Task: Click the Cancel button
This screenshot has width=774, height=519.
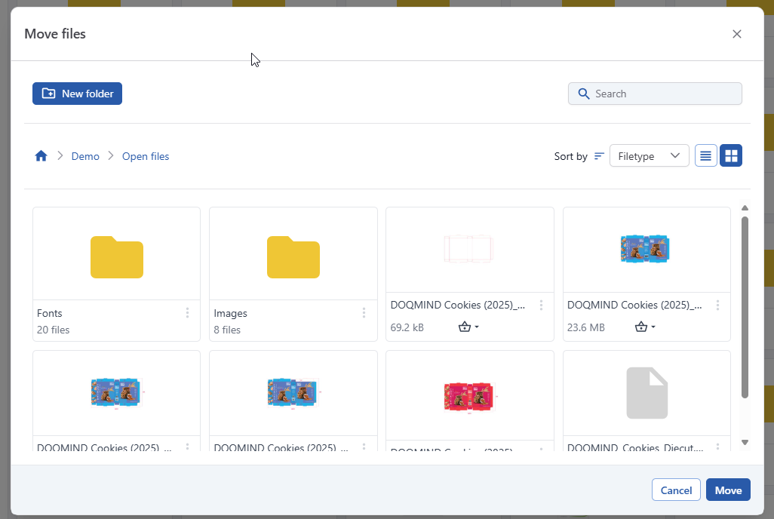Action: 676,490
